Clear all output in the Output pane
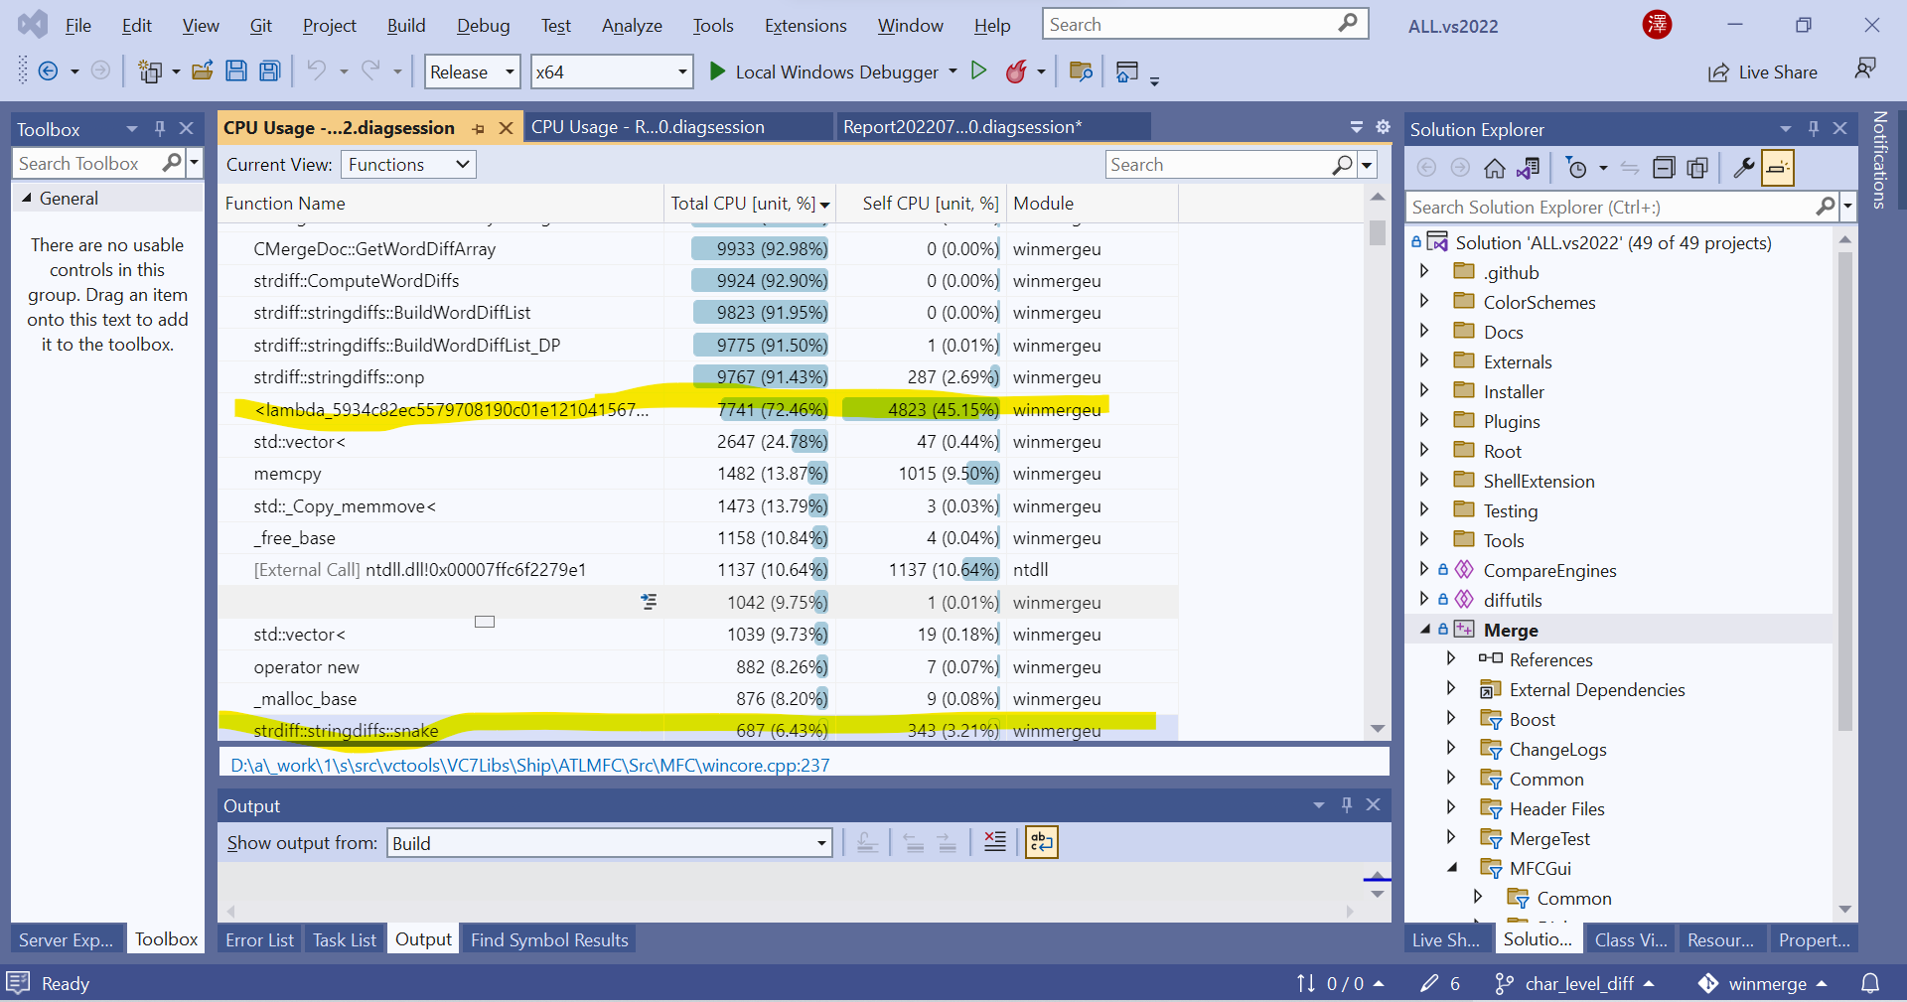 point(994,842)
